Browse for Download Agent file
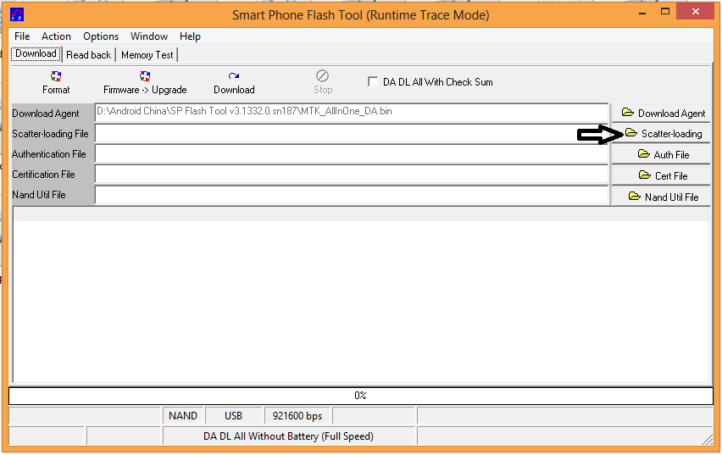Image resolution: width=722 pixels, height=455 pixels. coord(661,113)
